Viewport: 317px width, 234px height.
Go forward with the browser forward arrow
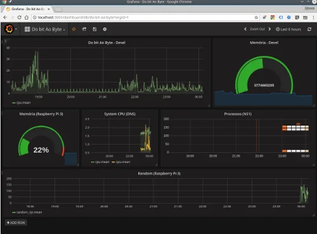pyautogui.click(x=12, y=17)
